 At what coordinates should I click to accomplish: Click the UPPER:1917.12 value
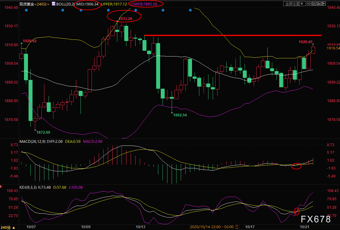click(x=114, y=4)
